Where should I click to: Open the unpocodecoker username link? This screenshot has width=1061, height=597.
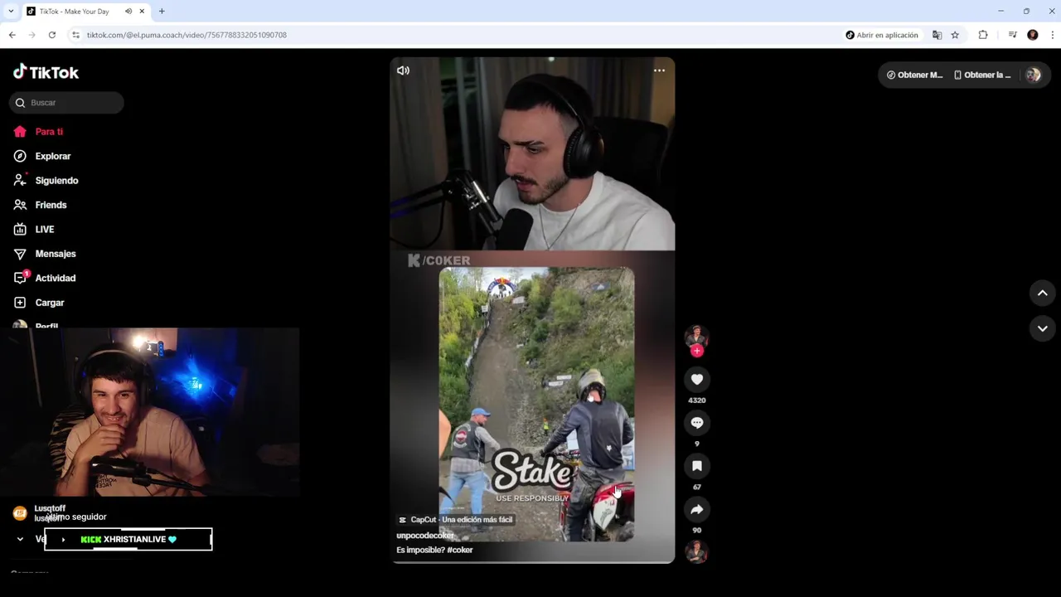coord(425,536)
